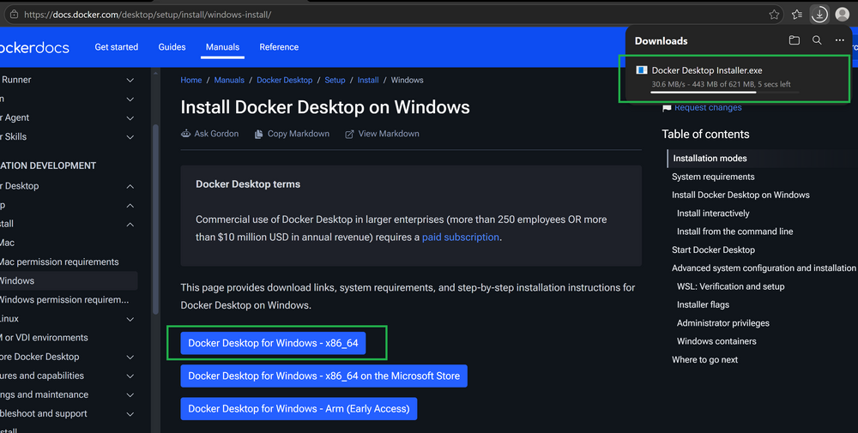Open the Get started nav item
858x433 pixels.
coord(116,47)
